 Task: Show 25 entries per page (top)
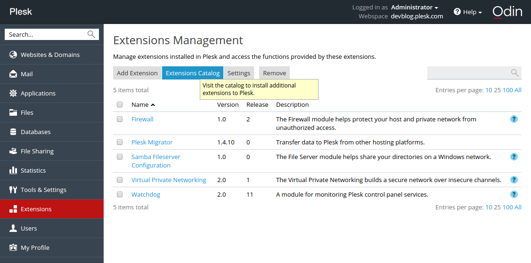pos(497,90)
